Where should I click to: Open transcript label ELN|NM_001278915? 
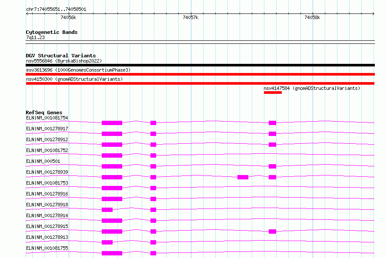tap(47, 226)
